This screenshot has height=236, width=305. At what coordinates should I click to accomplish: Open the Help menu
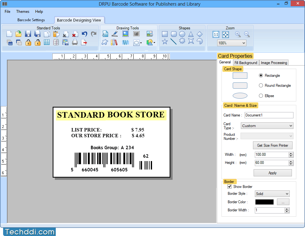coord(39,12)
